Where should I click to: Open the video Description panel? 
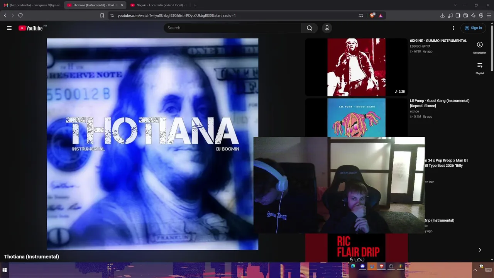[480, 48]
